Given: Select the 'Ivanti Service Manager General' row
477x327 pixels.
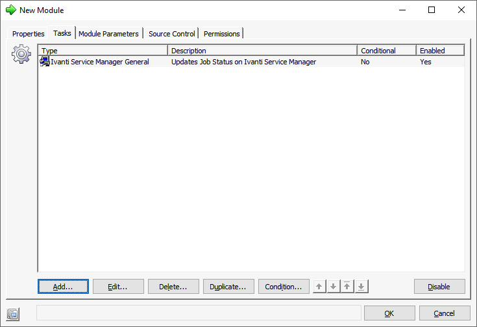Looking at the screenshot, I should tap(252, 62).
